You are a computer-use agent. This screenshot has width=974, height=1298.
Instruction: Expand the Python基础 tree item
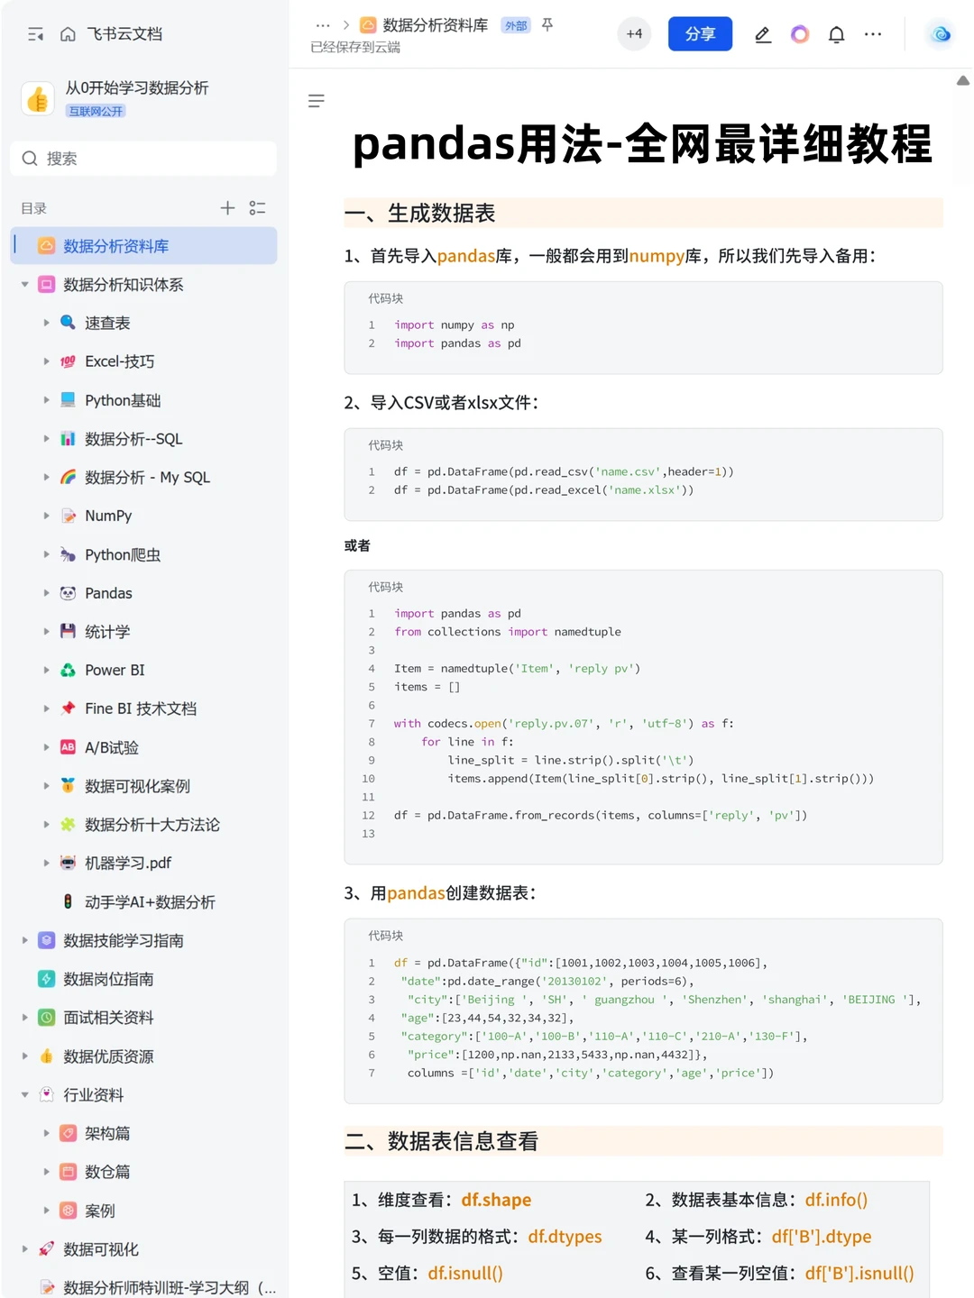tap(48, 400)
